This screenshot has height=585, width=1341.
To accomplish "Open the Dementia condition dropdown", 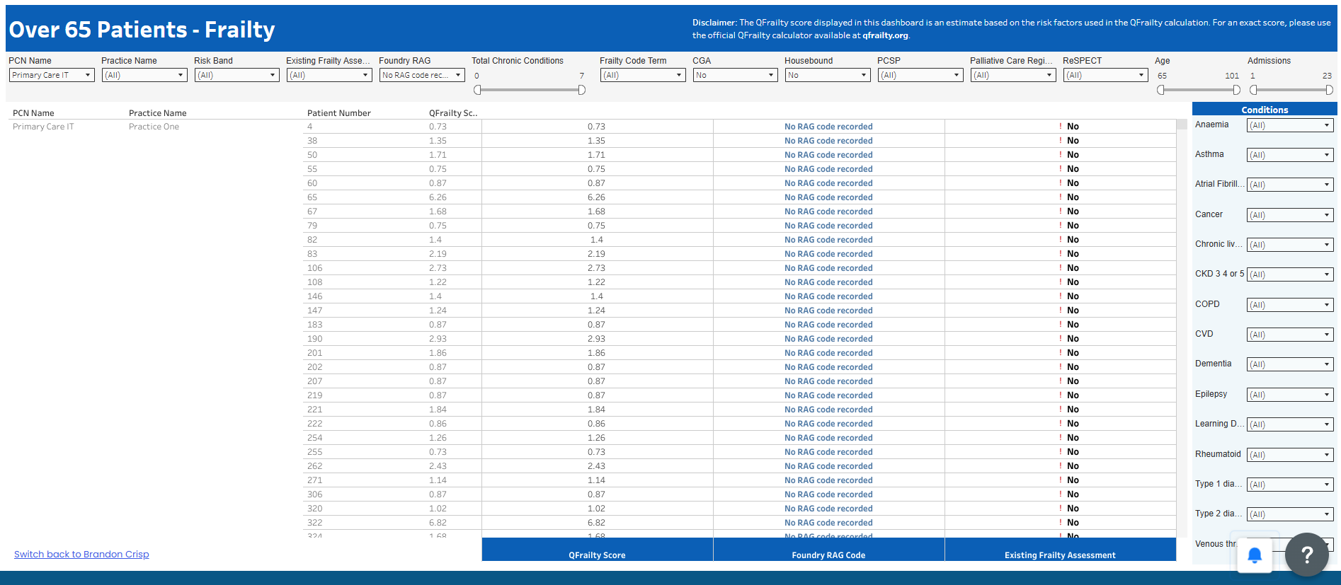I will point(1289,364).
